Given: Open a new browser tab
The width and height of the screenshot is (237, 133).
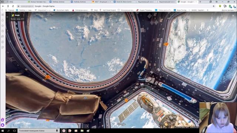Looking at the screenshot, I should [200, 2].
